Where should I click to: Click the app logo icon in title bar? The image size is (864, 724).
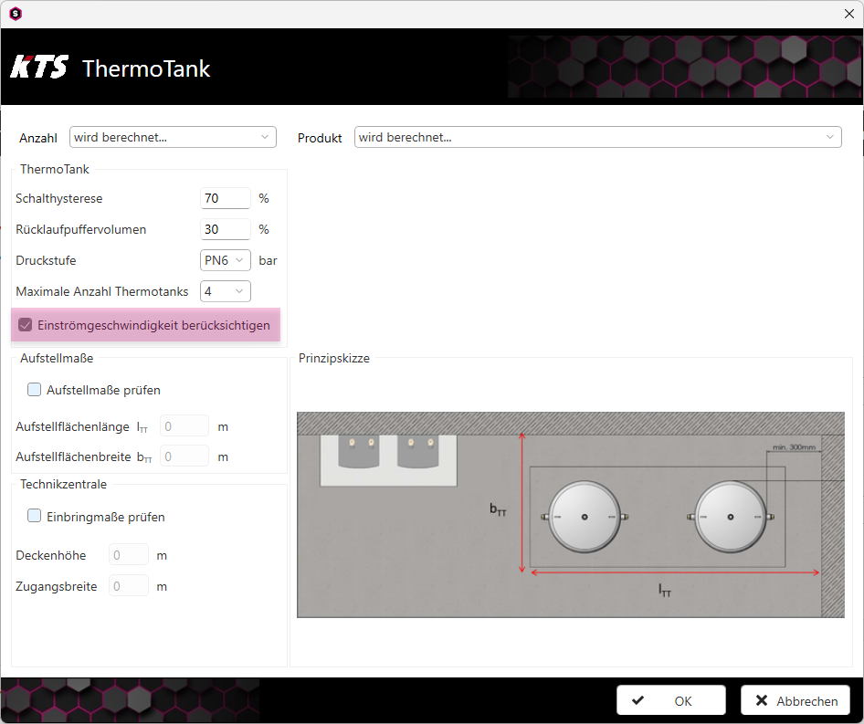click(x=16, y=13)
